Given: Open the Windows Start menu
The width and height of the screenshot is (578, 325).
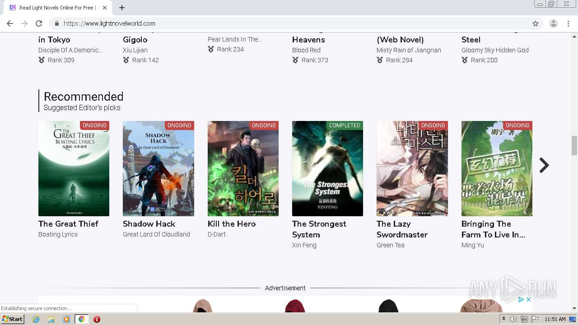Looking at the screenshot, I should pyautogui.click(x=13, y=319).
